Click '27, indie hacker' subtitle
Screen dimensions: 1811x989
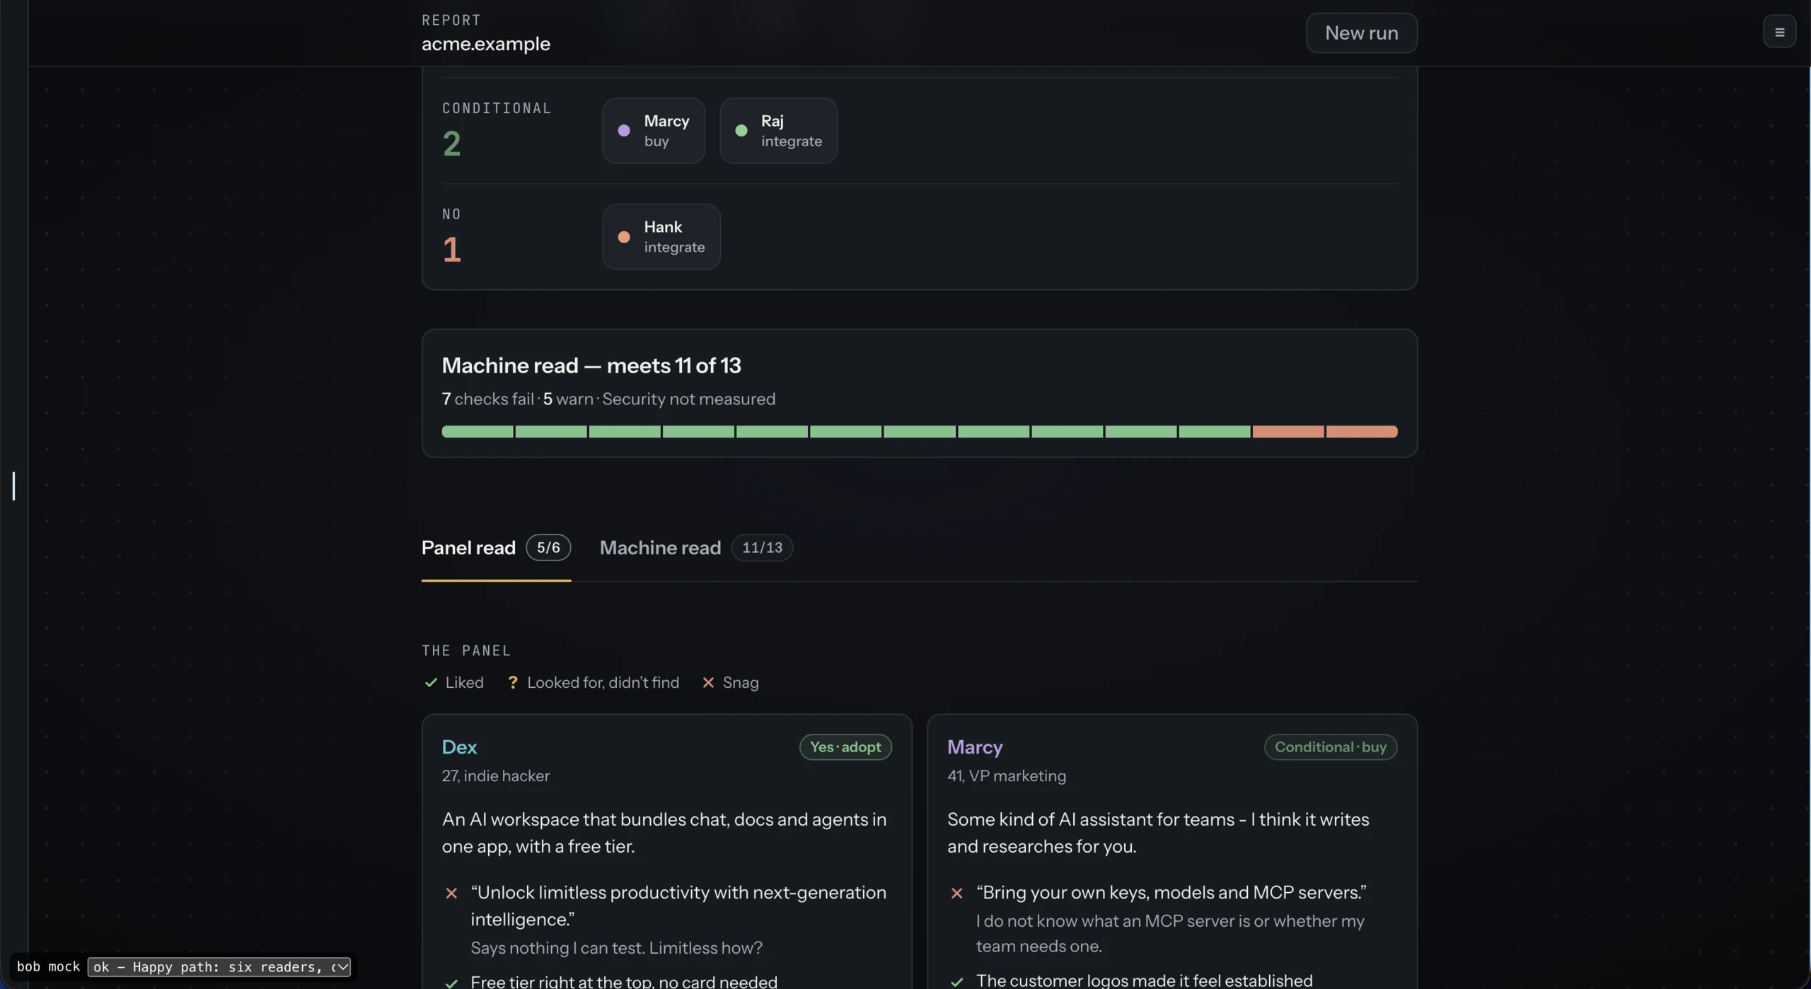tap(496, 776)
